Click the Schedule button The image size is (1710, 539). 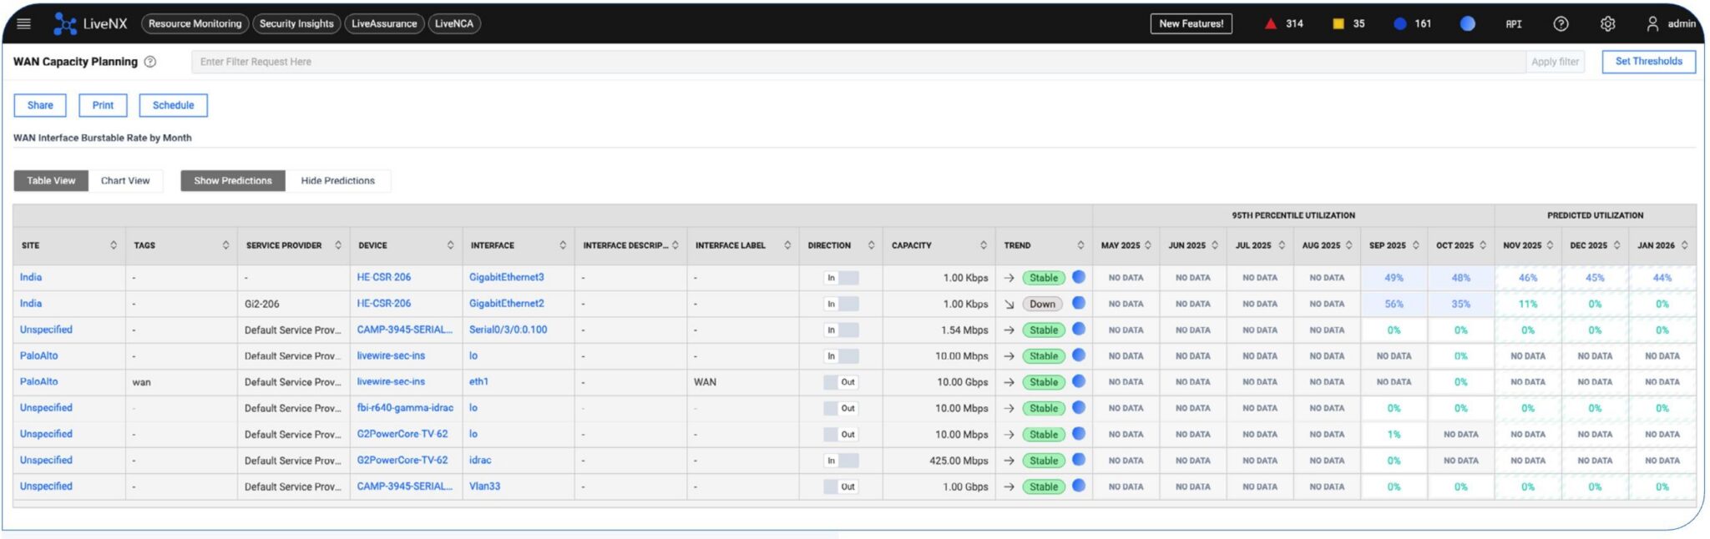coord(173,105)
